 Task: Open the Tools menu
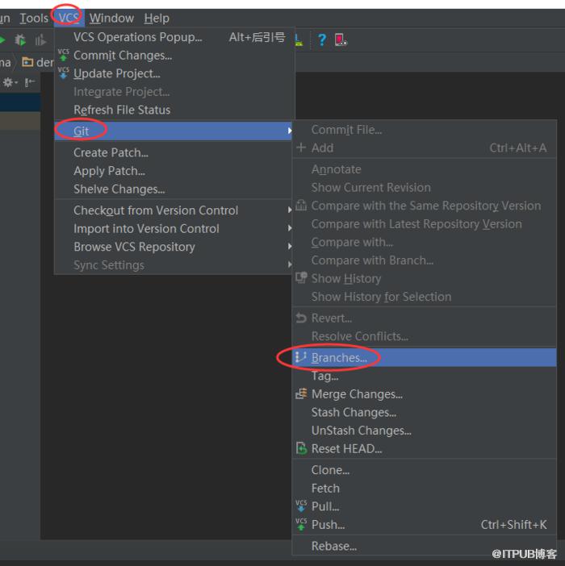[x=34, y=18]
